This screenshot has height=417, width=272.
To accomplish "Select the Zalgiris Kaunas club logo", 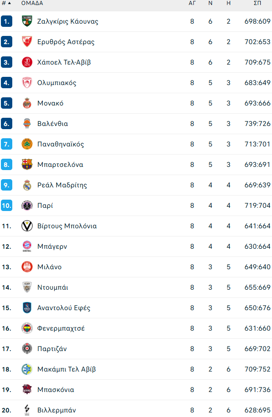I will (x=27, y=21).
